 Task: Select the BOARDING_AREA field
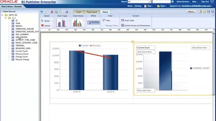coord(23,48)
